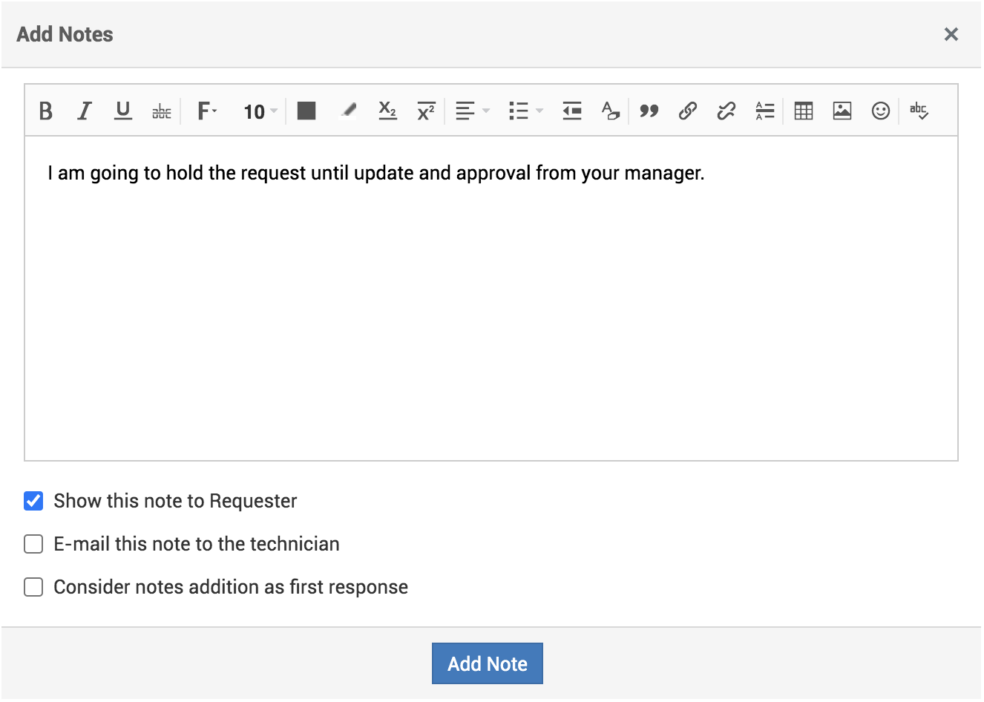
Task: Check Consider notes addition as first response
Action: click(x=33, y=587)
